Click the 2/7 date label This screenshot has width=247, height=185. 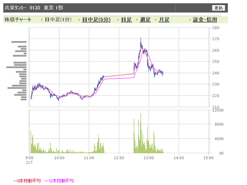point(29,162)
